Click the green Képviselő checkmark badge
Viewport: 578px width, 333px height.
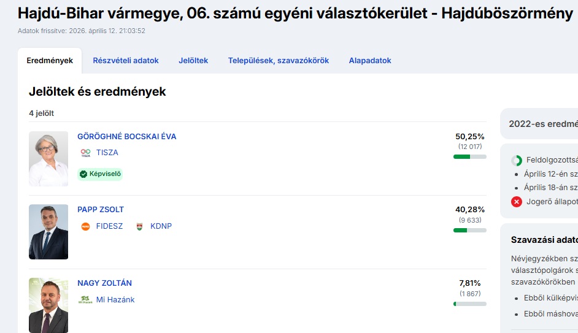tap(100, 174)
